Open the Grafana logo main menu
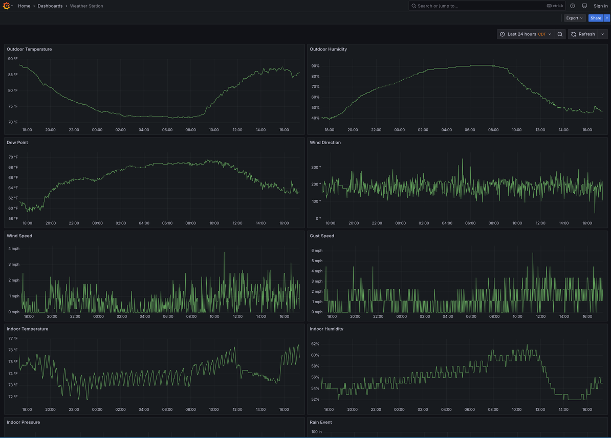 coord(7,6)
